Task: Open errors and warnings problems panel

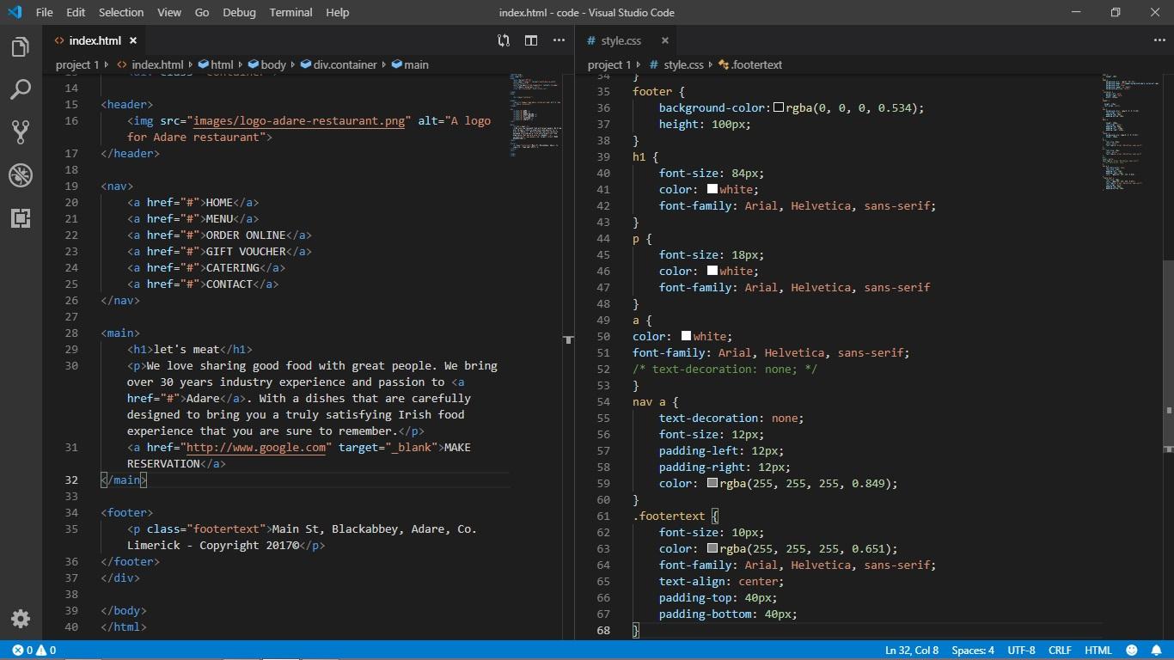Action: 34,651
